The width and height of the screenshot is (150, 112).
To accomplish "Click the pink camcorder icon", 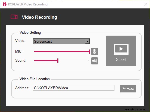I will point(14,17).
